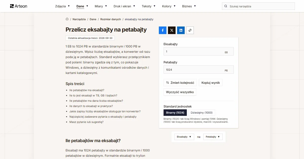Click the home icon in breadcrumbs
The height and width of the screenshot is (159, 304).
point(67,19)
